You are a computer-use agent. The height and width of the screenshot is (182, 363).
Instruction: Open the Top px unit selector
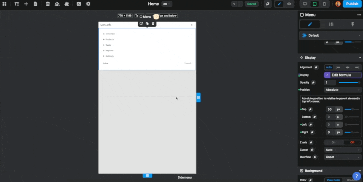point(339,110)
